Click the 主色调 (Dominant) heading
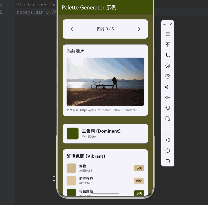This screenshot has width=208, height=205. (101, 131)
